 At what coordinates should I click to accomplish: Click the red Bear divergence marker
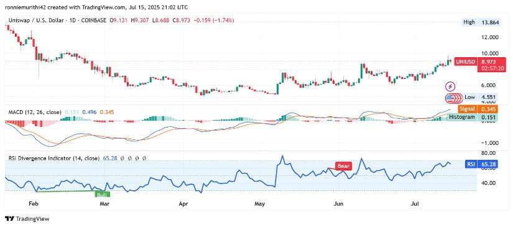coord(343,166)
